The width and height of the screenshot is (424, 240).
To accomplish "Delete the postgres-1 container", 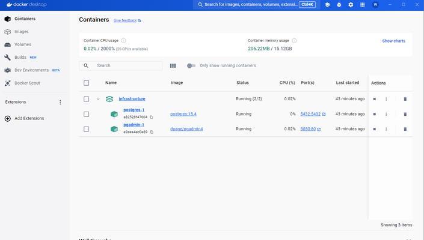I will pos(405,114).
